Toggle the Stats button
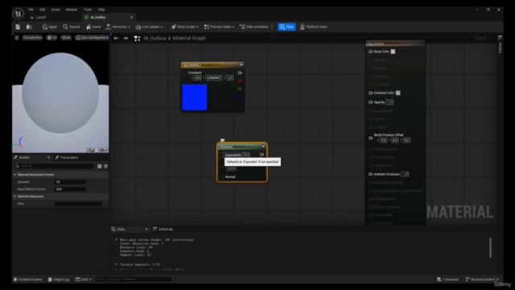The height and width of the screenshot is (290, 515). 286,27
